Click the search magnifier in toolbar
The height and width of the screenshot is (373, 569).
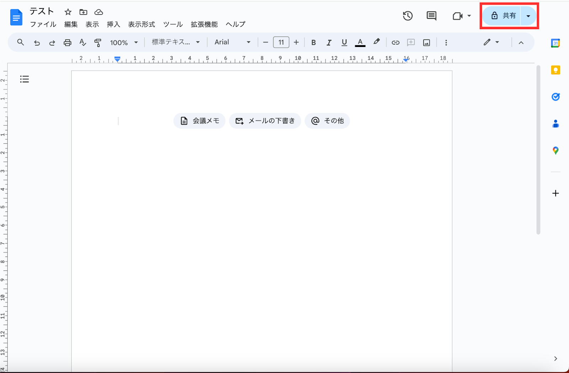pyautogui.click(x=21, y=42)
